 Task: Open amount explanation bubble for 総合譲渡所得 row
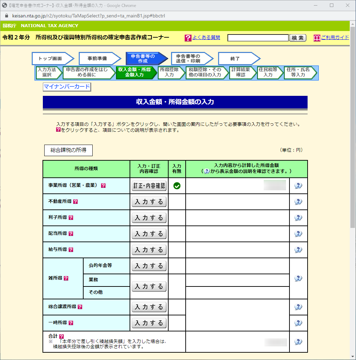click(298, 307)
